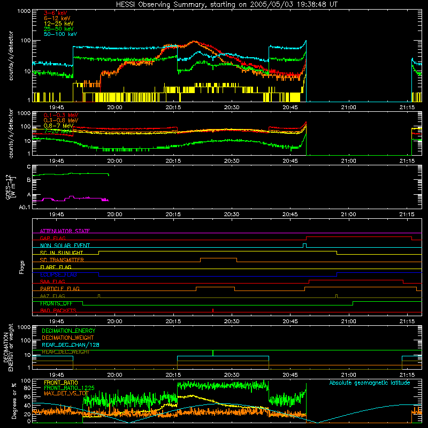The height and width of the screenshot is (428, 428).
Task: Click the SC_IN_SUNLIGHT flag label
Action: (x=62, y=253)
